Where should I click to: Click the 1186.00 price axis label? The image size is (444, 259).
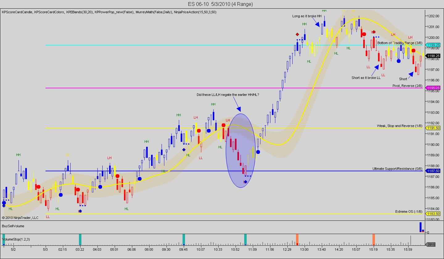click(433, 187)
